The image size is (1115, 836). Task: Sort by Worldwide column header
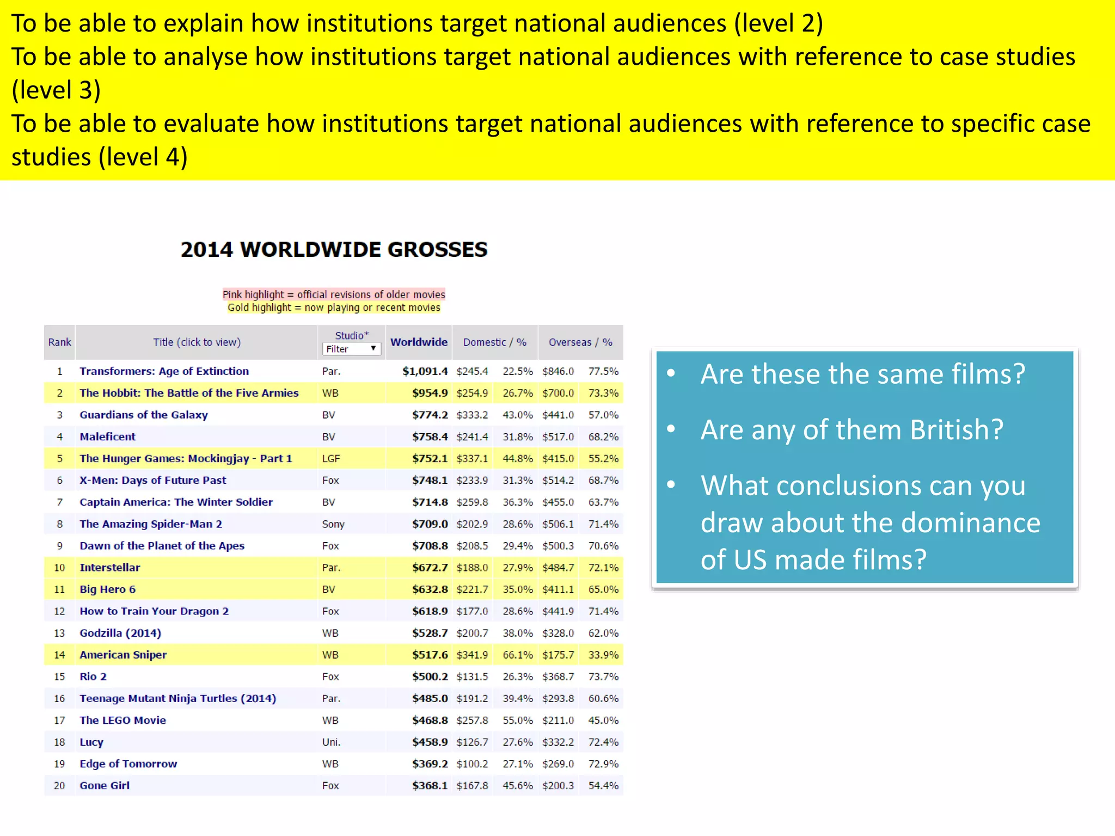pos(419,342)
